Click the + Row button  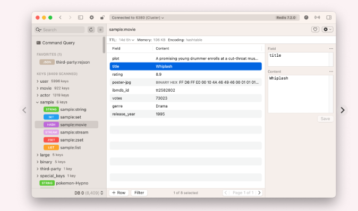(x=119, y=193)
